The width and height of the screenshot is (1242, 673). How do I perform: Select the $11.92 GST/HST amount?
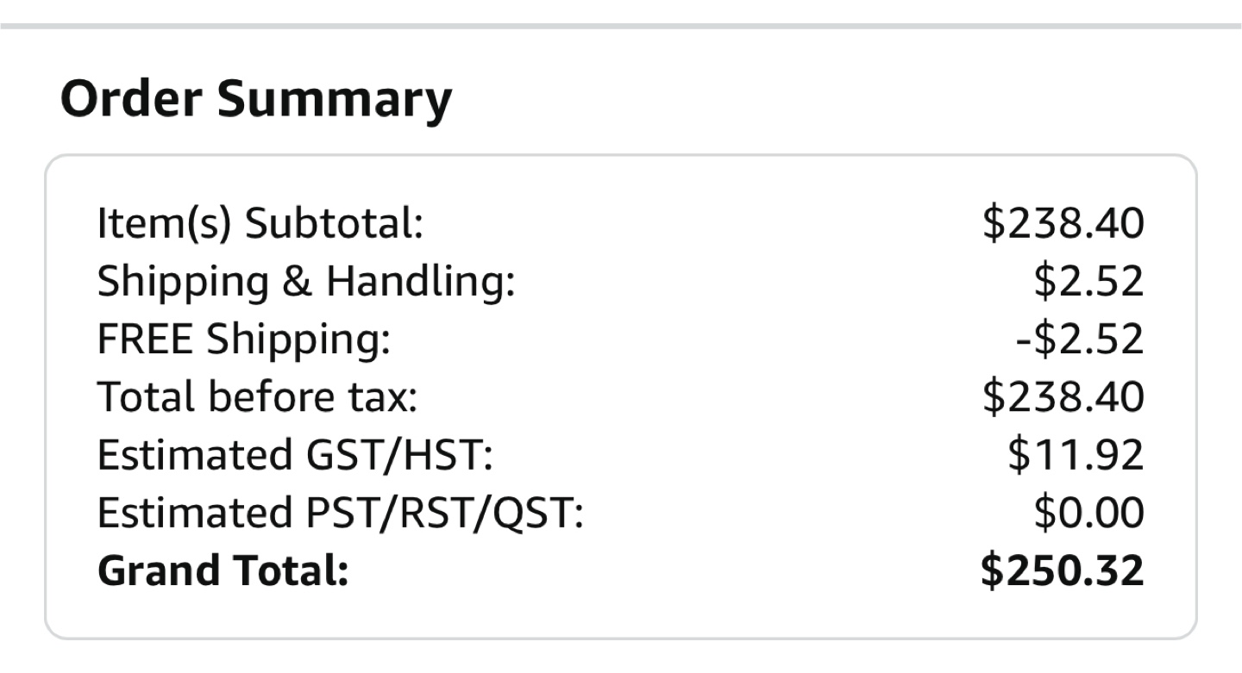tap(1076, 456)
